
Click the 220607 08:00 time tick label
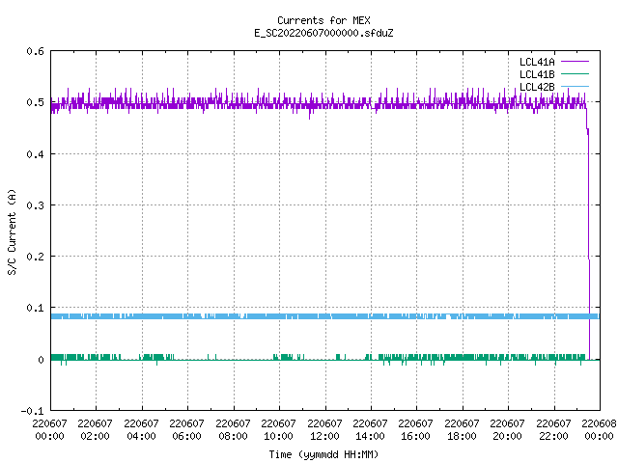pyautogui.click(x=233, y=429)
